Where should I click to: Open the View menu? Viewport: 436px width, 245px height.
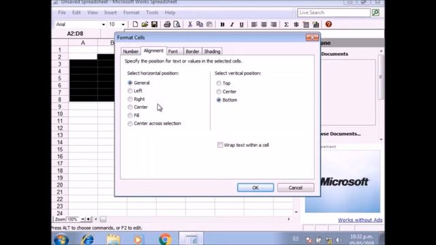click(93, 12)
